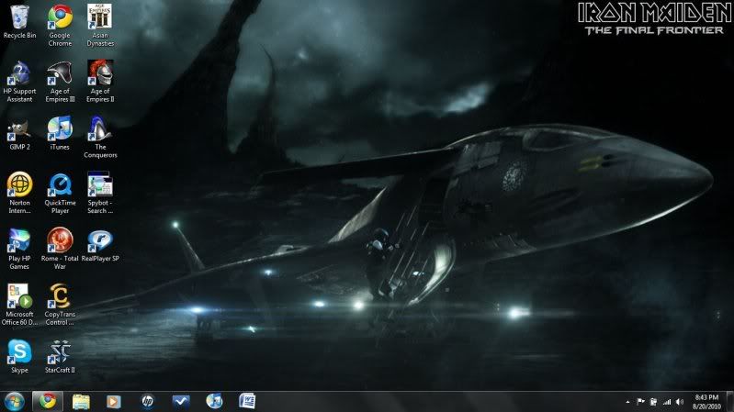The height and width of the screenshot is (412, 734).
Task: Open the Action Center flag icon
Action: (640, 402)
